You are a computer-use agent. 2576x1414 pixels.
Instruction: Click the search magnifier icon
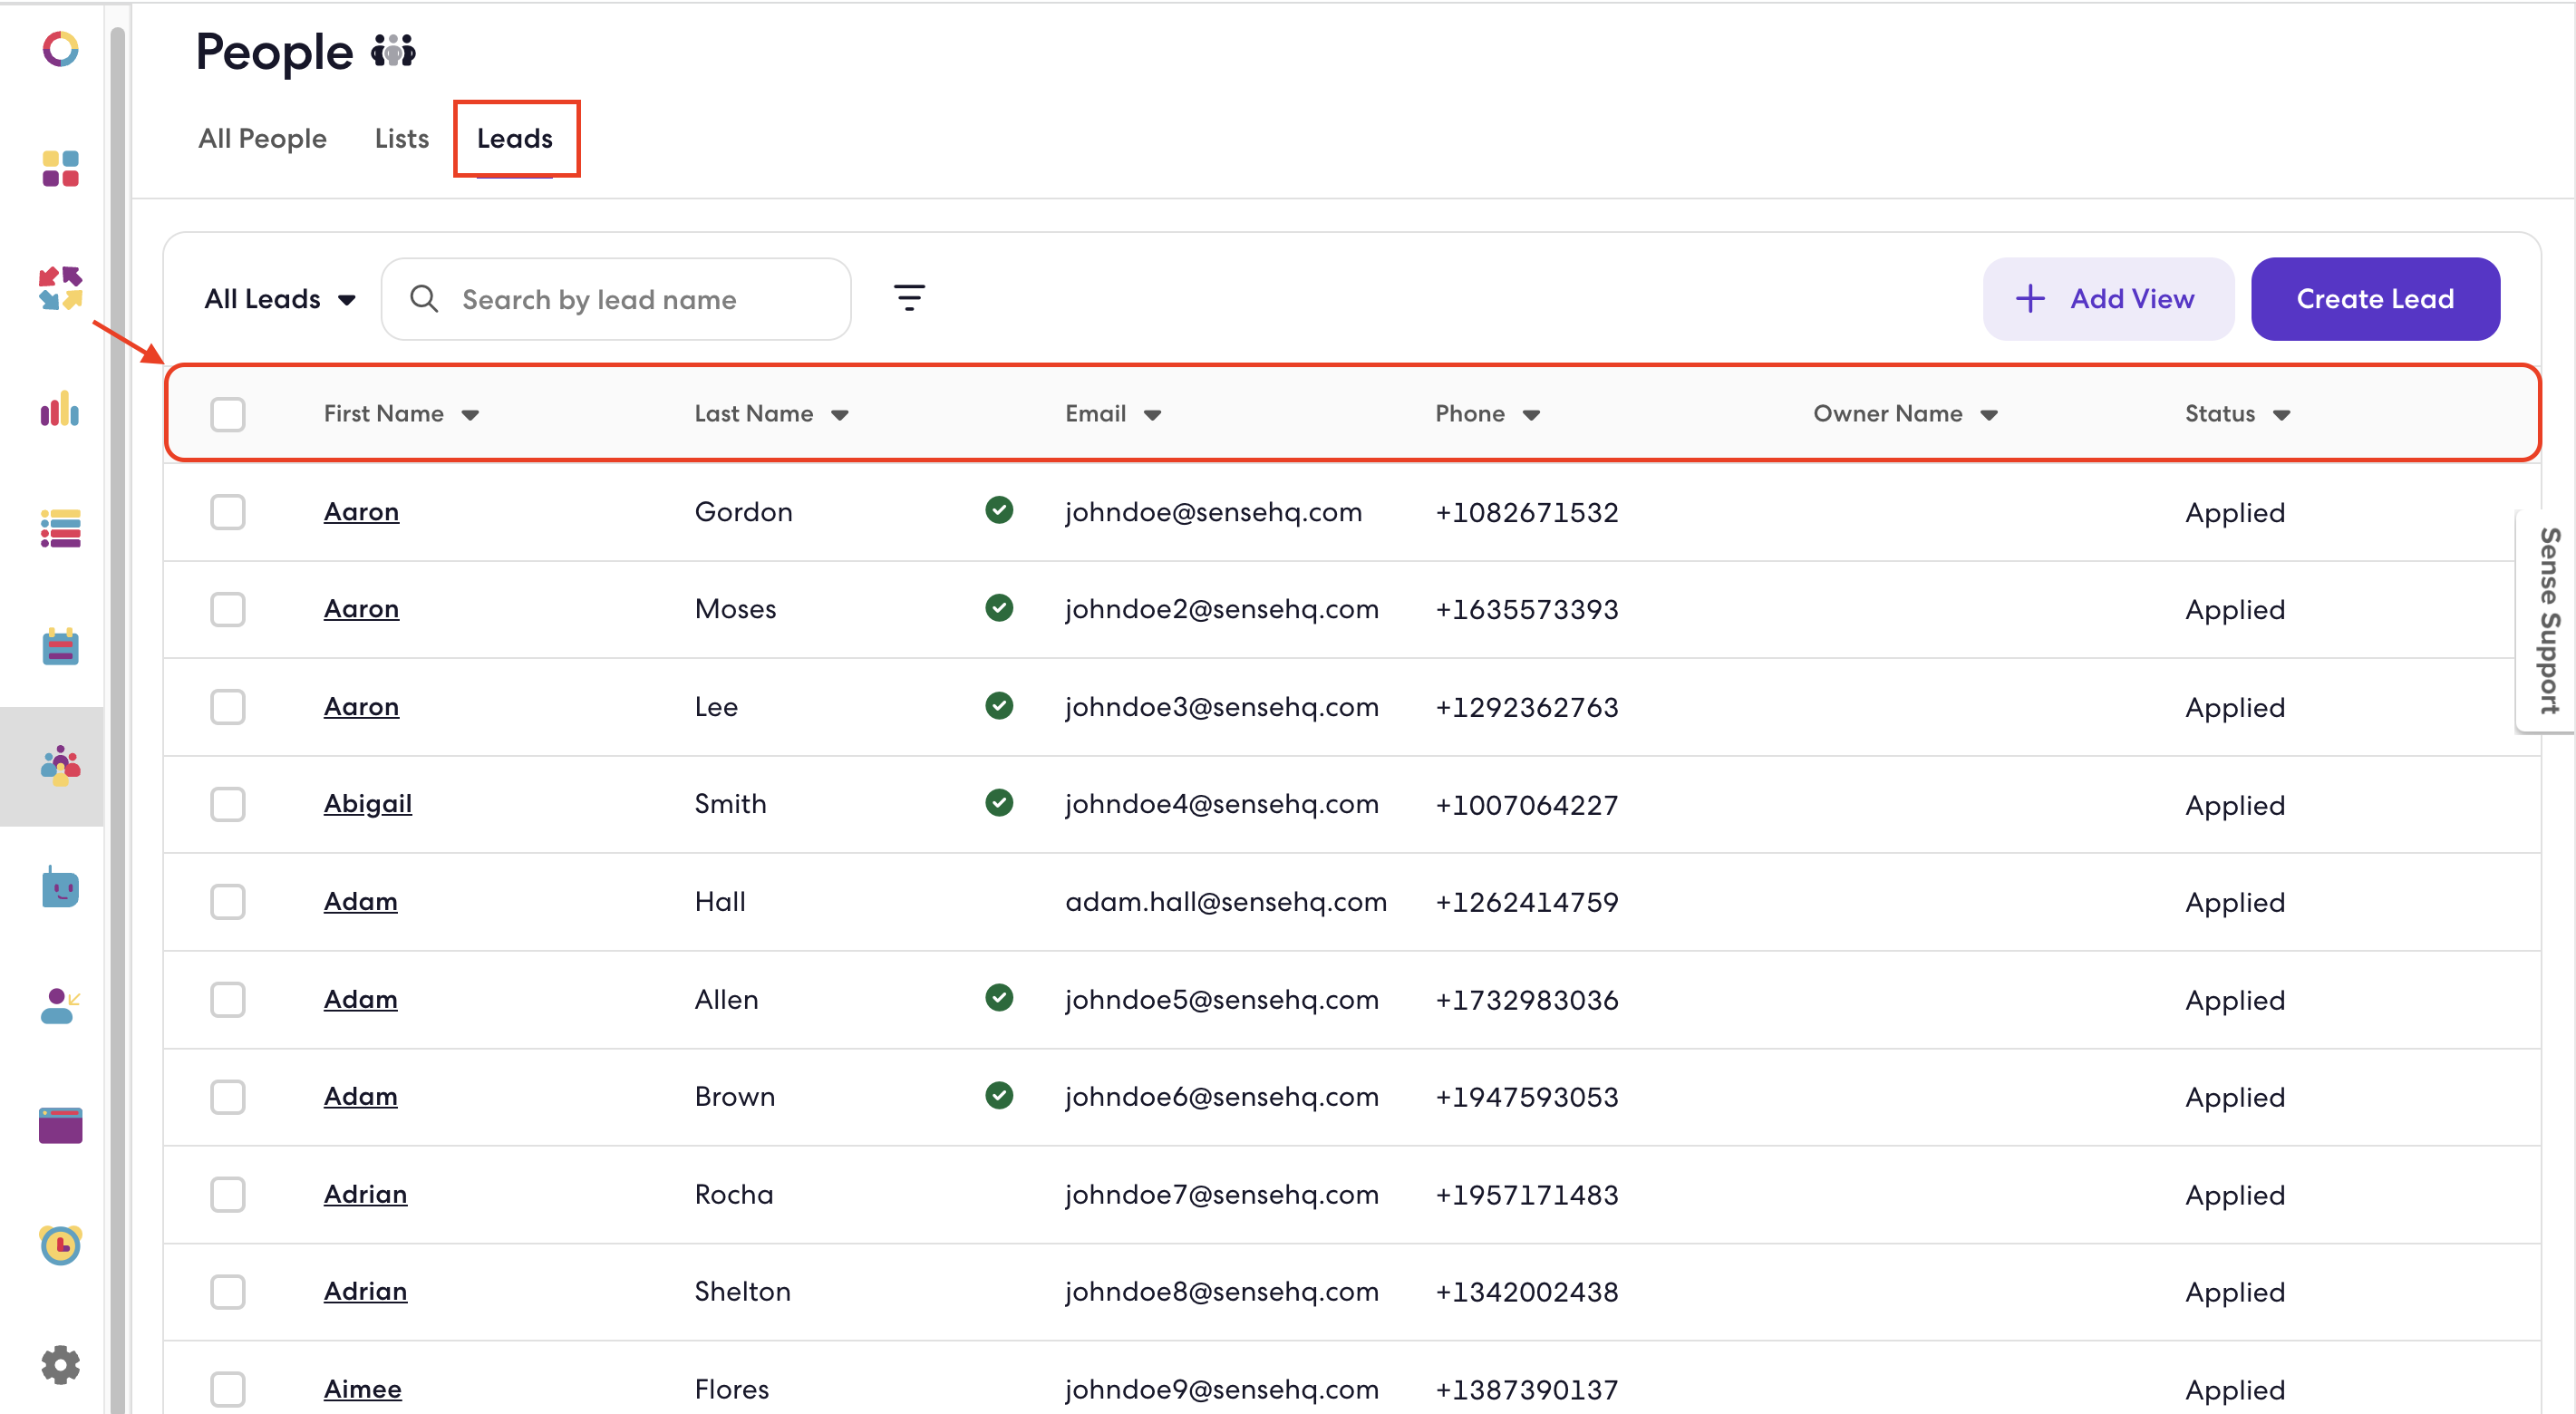pos(424,299)
